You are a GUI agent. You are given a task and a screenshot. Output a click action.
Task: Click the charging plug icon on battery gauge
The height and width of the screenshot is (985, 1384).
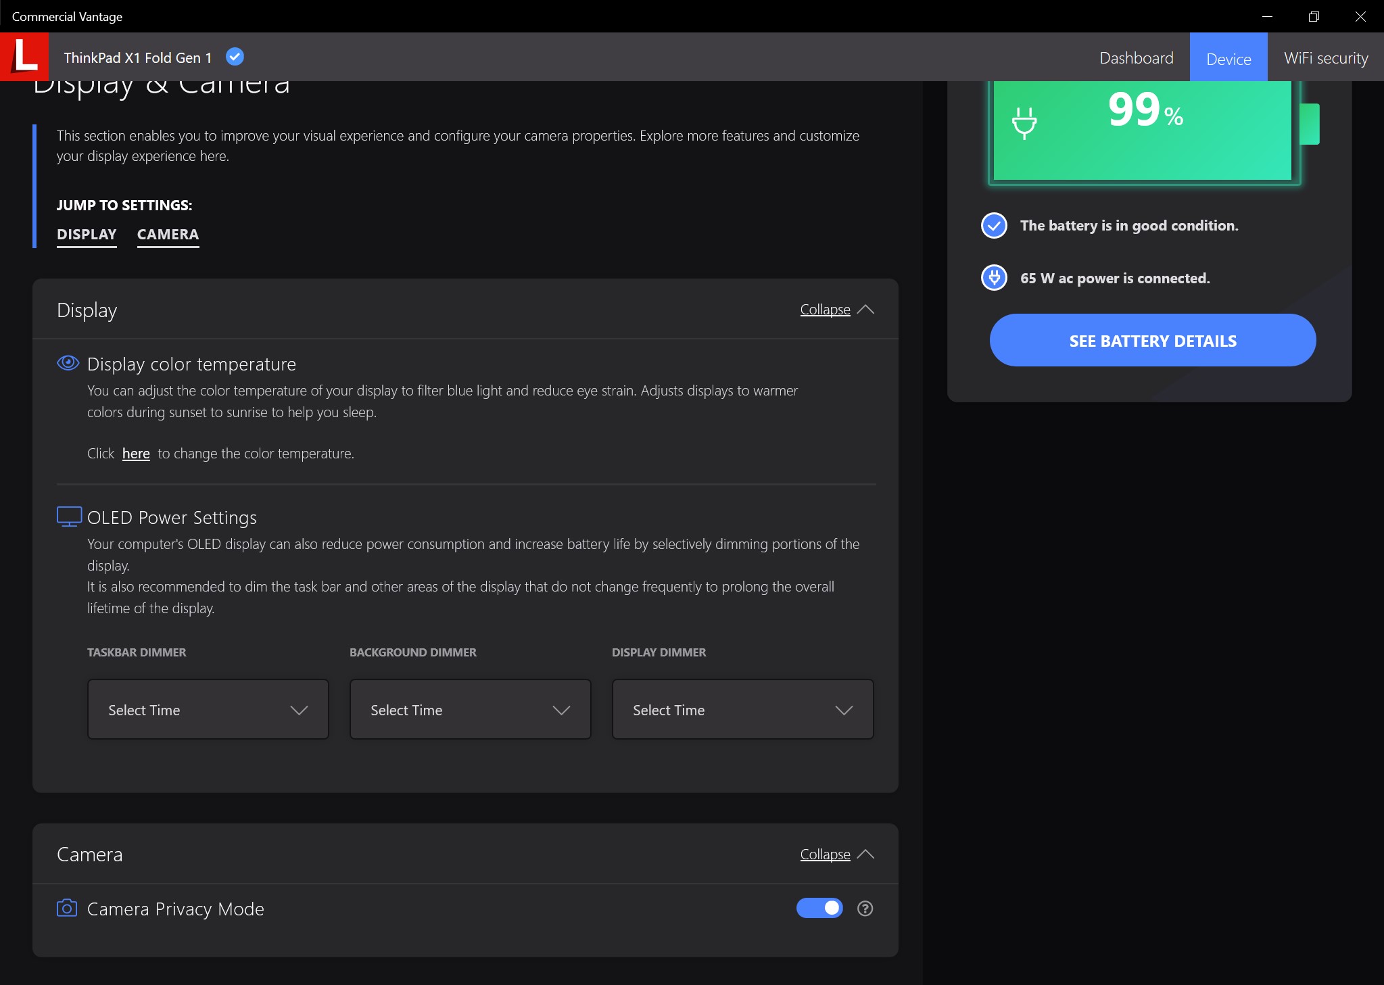tap(1024, 123)
